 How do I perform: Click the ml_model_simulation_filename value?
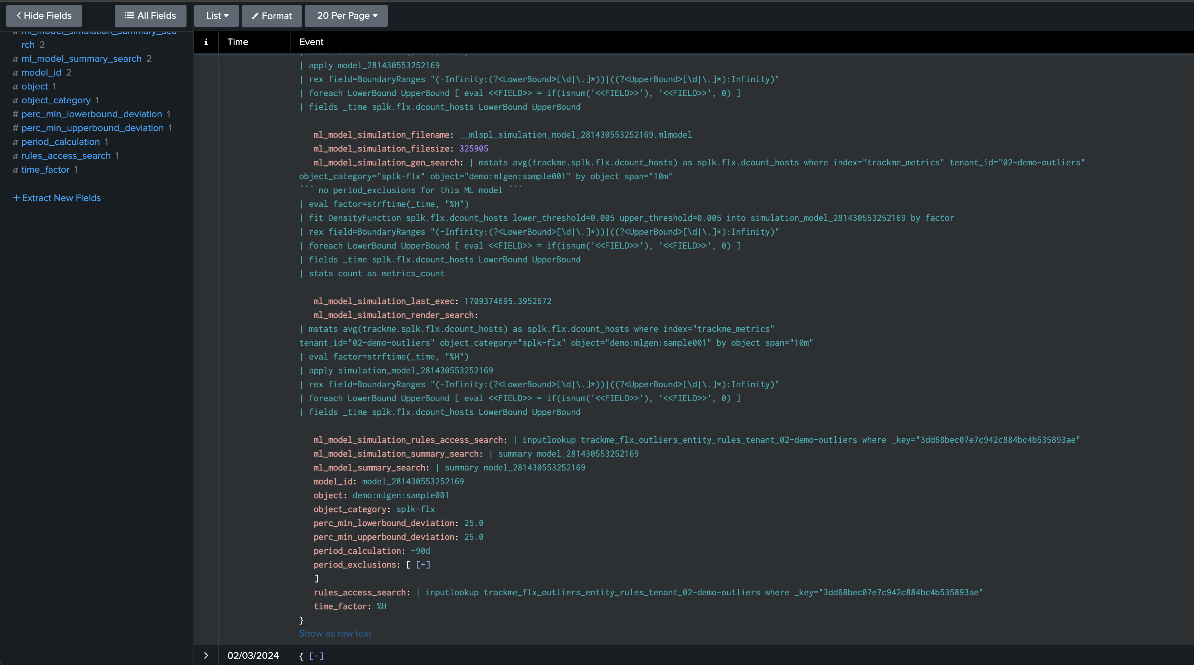point(576,135)
